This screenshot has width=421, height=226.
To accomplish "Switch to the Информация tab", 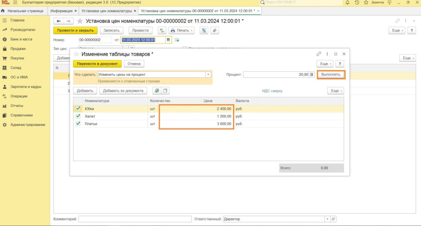I will point(61,10).
